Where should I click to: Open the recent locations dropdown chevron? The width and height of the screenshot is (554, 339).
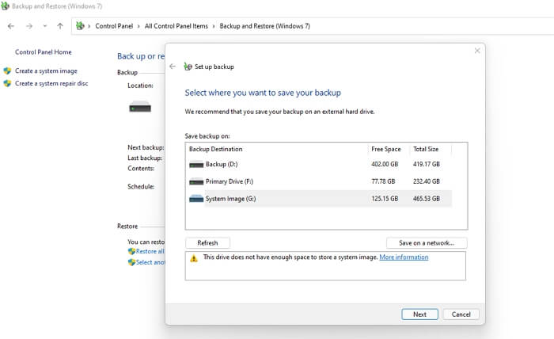[45, 26]
